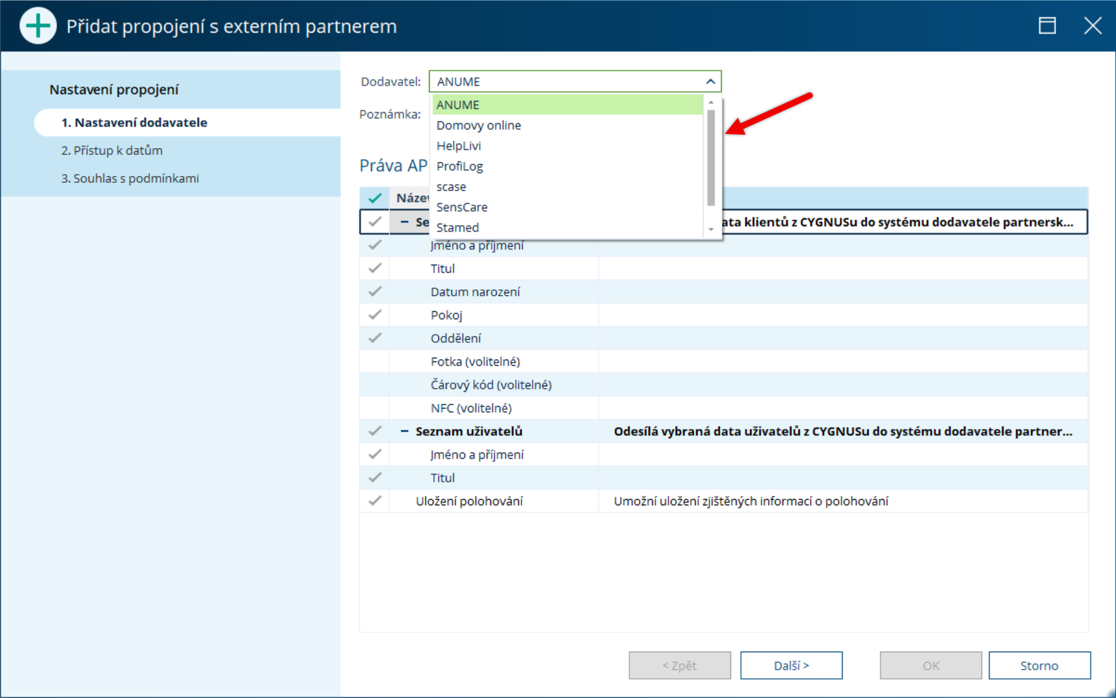Select Fotka (volitelné) row text
This screenshot has width=1116, height=698.
pos(476,361)
